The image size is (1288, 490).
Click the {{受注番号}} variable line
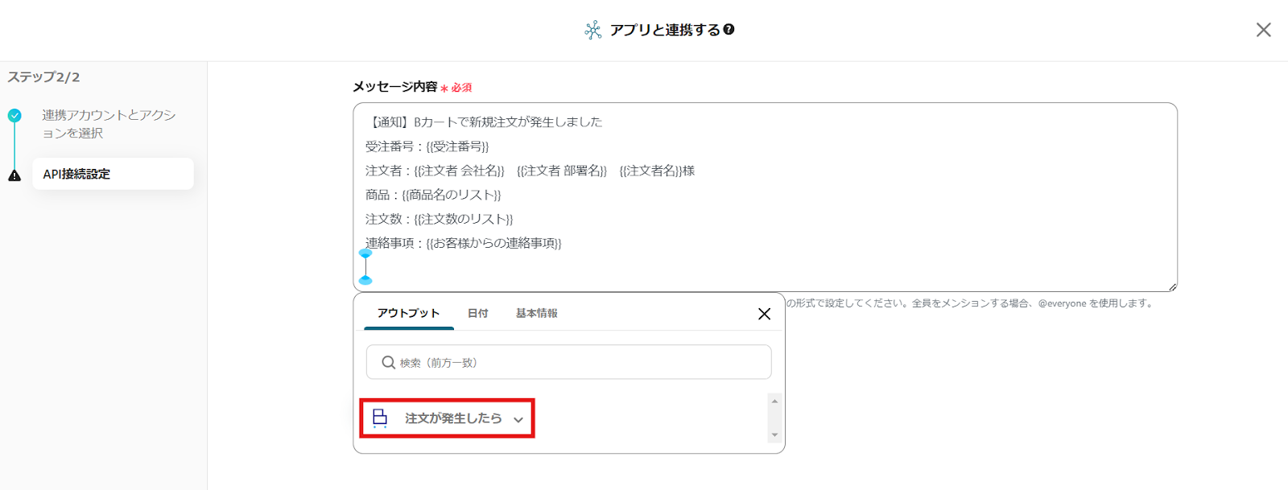(x=427, y=146)
